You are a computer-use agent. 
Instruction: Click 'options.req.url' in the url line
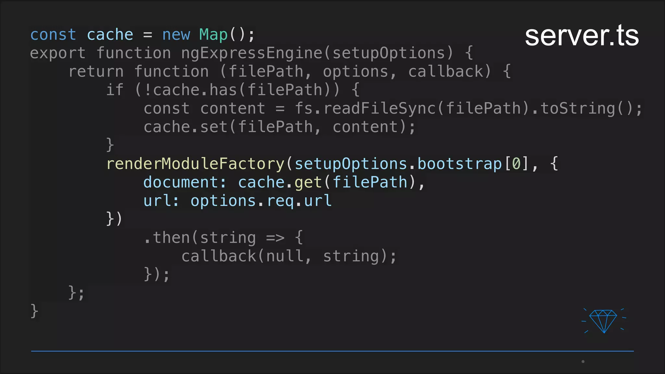tap(261, 201)
